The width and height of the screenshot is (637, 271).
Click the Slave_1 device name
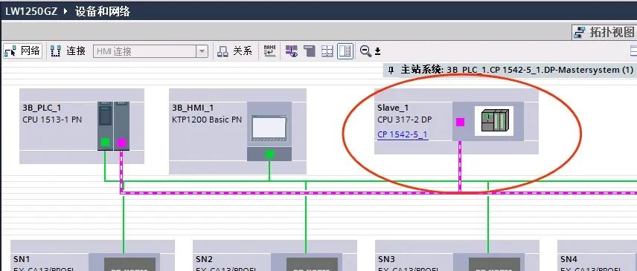pos(393,108)
